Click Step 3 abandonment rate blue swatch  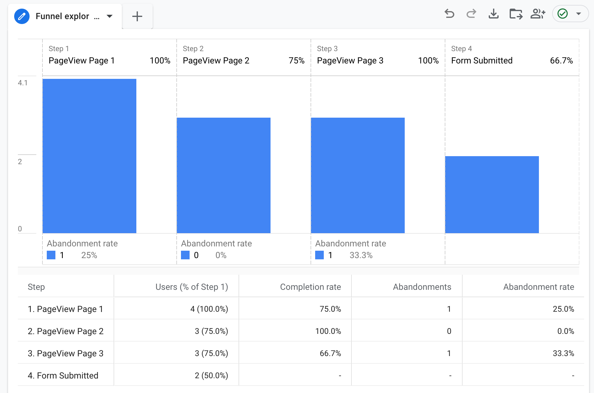coord(319,255)
